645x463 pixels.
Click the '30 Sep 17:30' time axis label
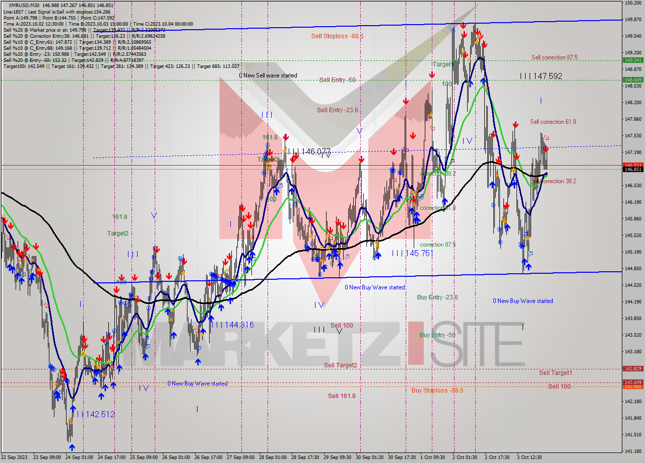[x=401, y=457]
